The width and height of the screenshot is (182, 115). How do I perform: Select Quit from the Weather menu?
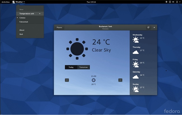coord(21,34)
